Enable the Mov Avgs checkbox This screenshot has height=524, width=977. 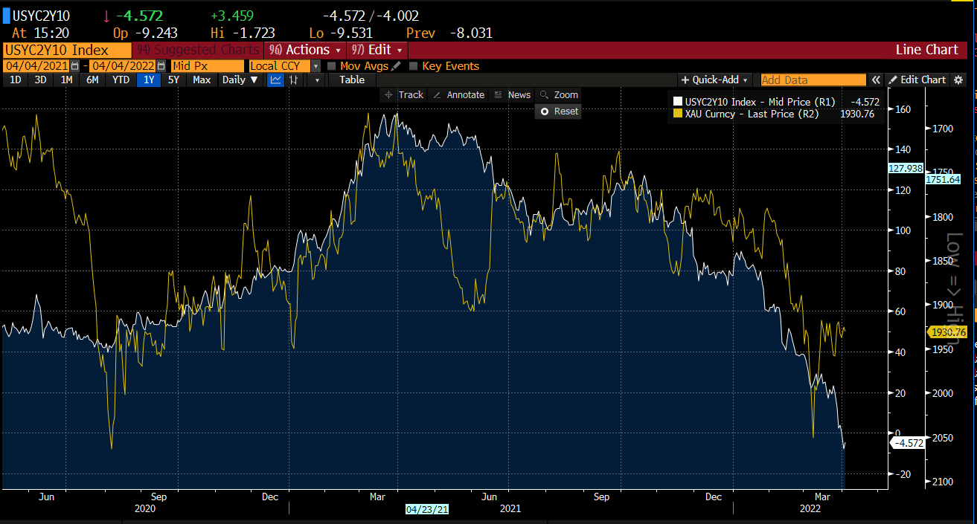pos(332,66)
